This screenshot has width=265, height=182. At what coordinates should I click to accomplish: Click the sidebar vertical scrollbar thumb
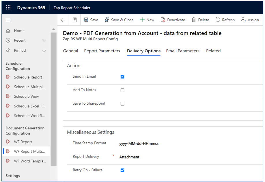(54, 99)
